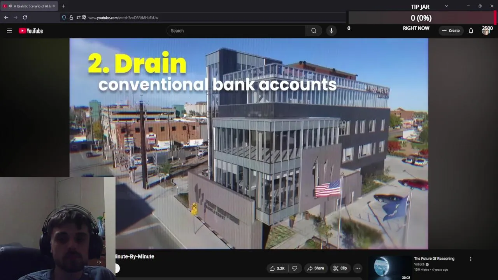The width and height of the screenshot is (498, 280).
Task: Open notifications bell
Action: (x=471, y=31)
